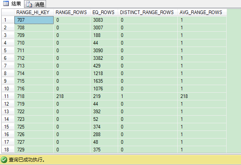Click RANGE_HI_KEY cell 729
The height and width of the screenshot is (165, 241).
point(34,150)
